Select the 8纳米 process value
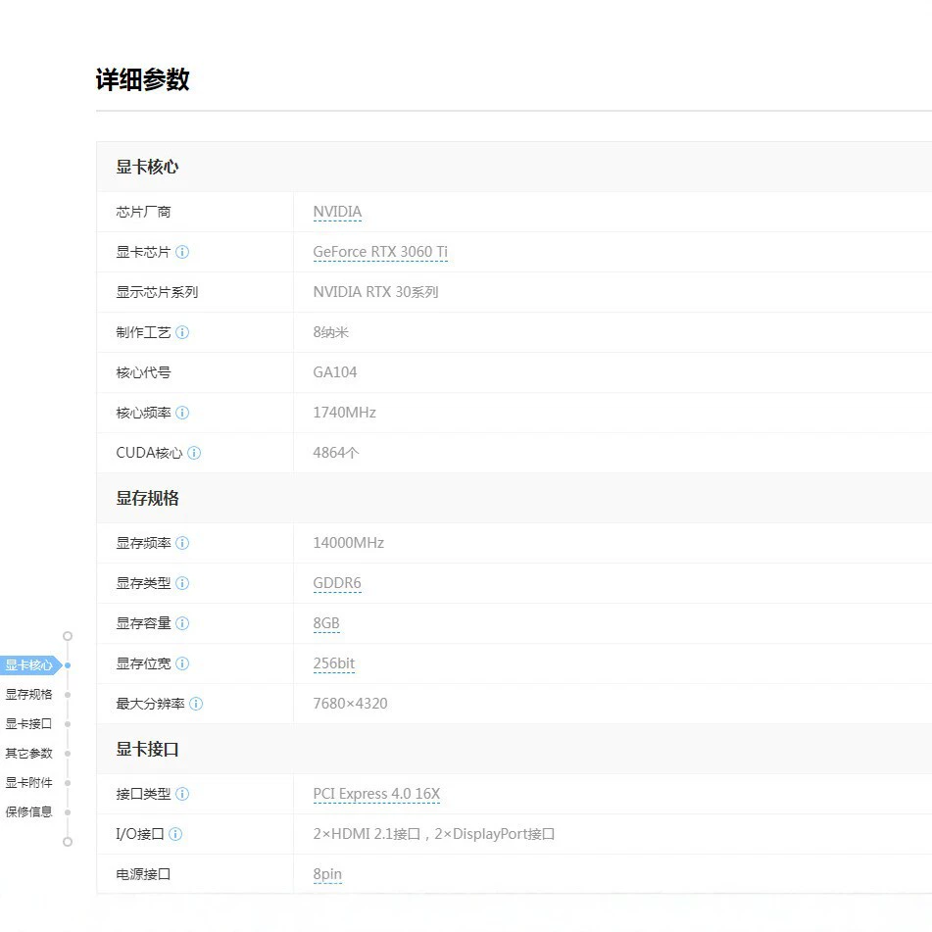Image resolution: width=932 pixels, height=932 pixels. (x=330, y=332)
